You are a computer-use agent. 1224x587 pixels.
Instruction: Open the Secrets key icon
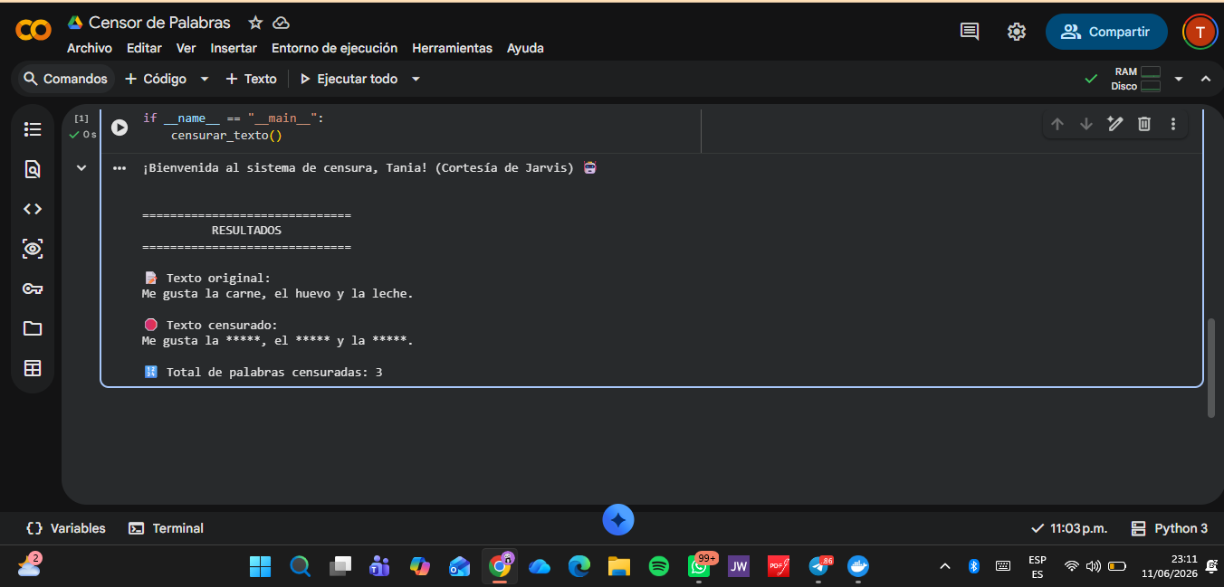click(x=33, y=289)
